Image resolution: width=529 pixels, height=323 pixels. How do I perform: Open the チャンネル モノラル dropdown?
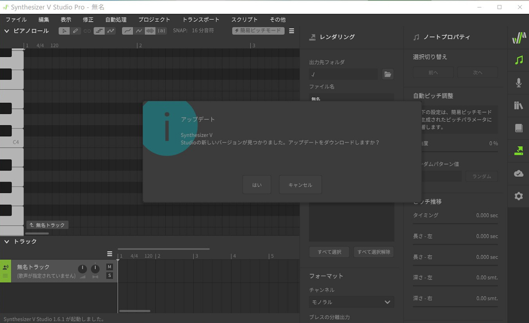pyautogui.click(x=351, y=302)
